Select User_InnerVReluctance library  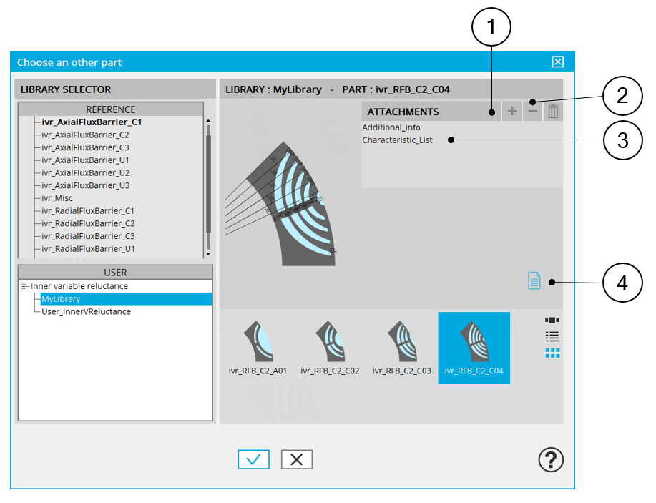(x=86, y=311)
